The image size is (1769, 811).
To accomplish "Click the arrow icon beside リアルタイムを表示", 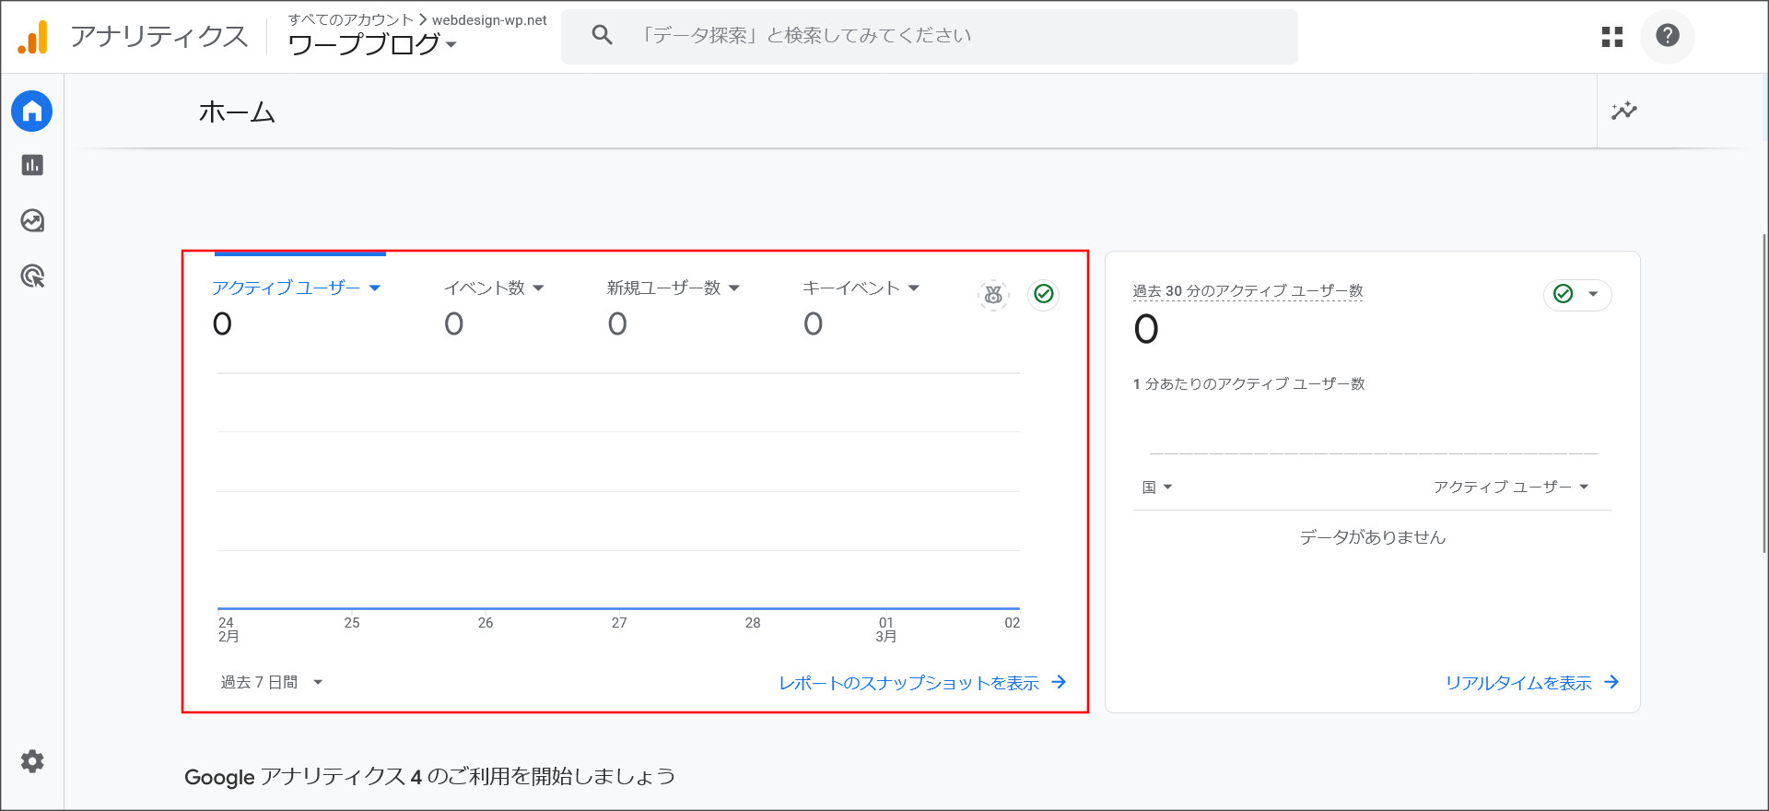I will (1611, 682).
